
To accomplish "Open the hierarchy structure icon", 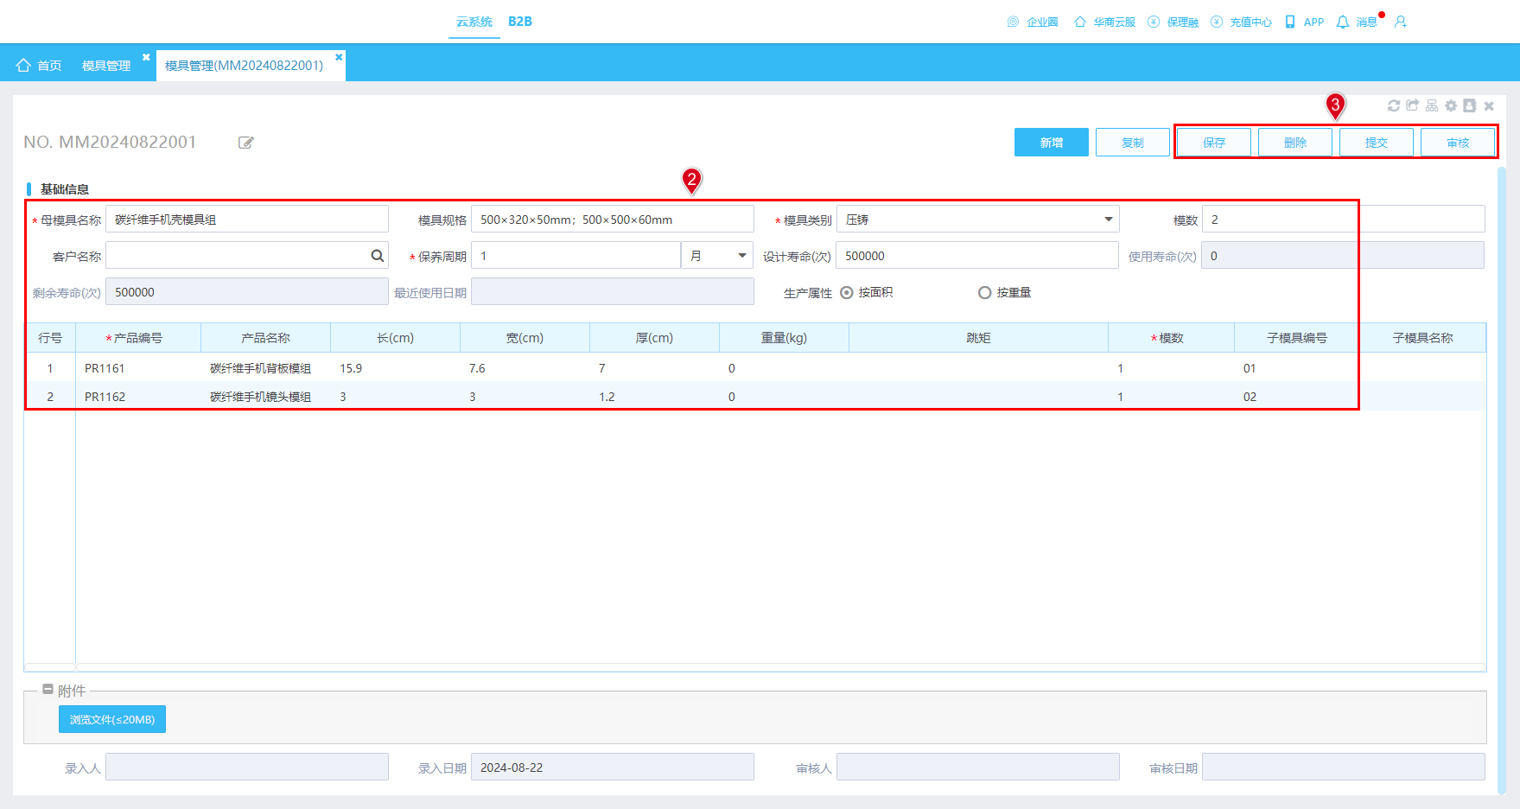I will pyautogui.click(x=1431, y=105).
